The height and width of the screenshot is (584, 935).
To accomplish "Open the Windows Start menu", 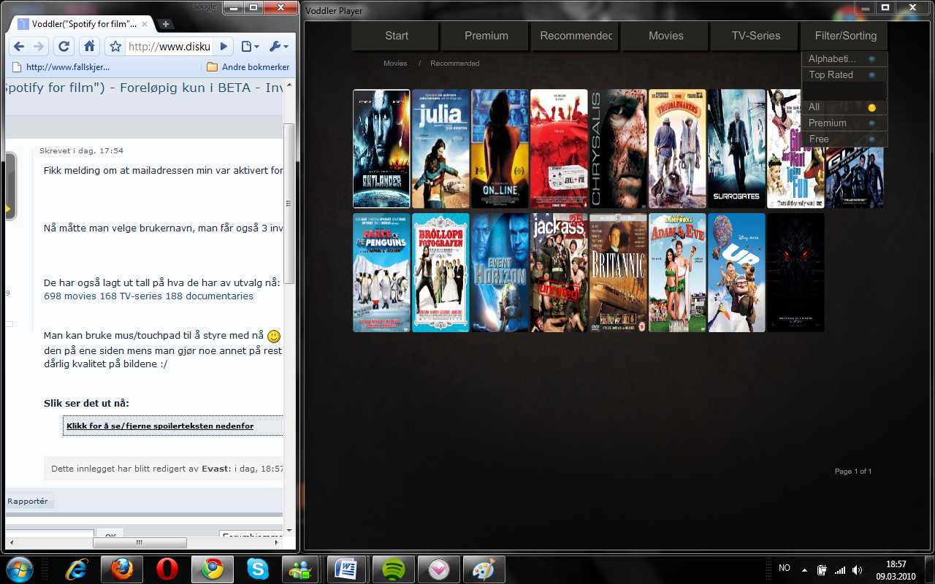I will [18, 569].
